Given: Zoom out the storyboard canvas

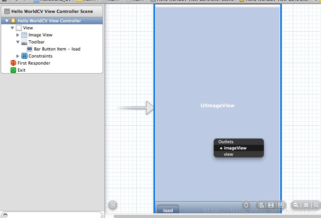Looking at the screenshot, I should pos(296,205).
